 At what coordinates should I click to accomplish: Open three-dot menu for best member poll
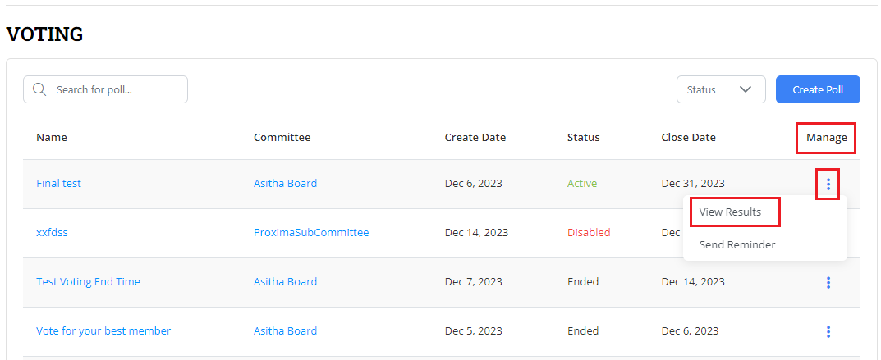click(828, 331)
